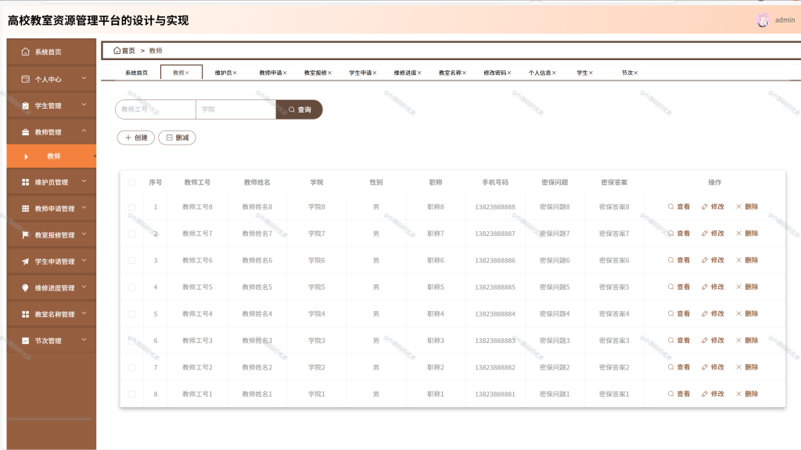Check the row for 教师工号7
Viewport: 801px width, 450px height.
tap(131, 234)
